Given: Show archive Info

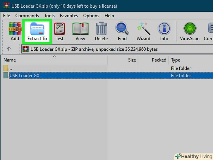Looking at the screenshot, I should [x=164, y=31].
